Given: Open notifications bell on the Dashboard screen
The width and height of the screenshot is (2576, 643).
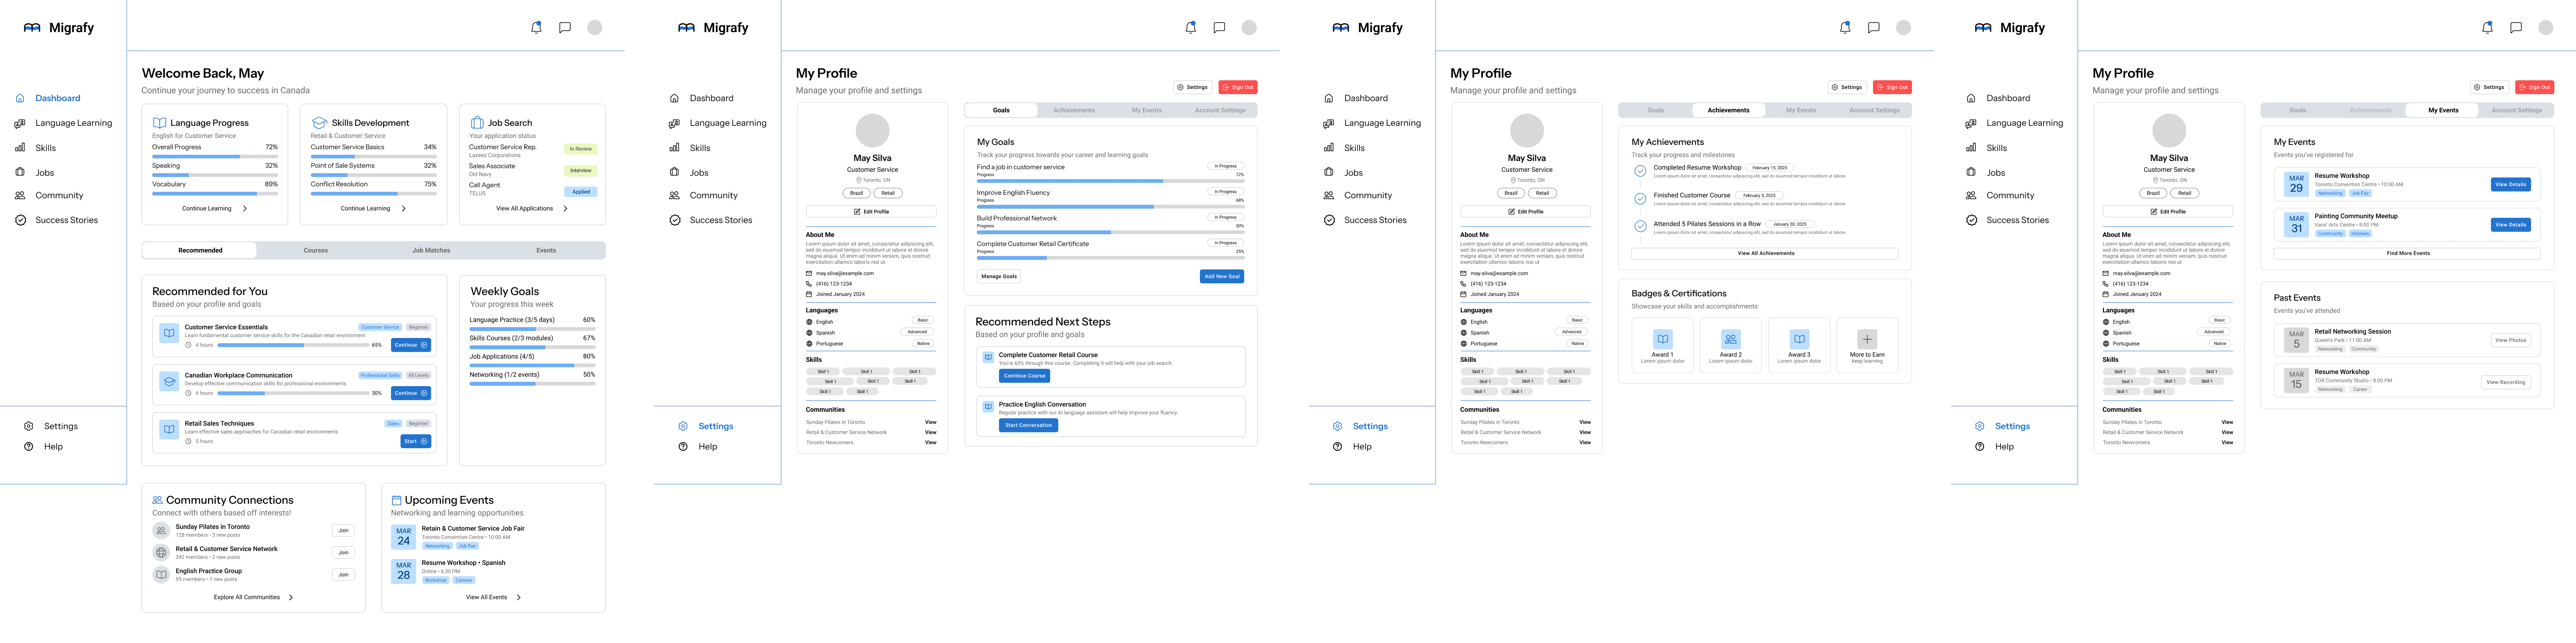Looking at the screenshot, I should 536,28.
